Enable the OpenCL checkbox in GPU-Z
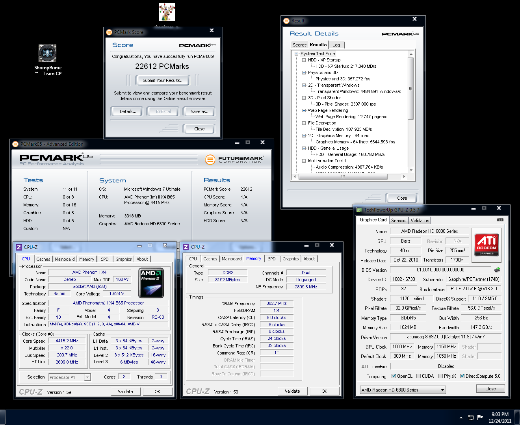Viewport: 520px width, 425px height. click(x=394, y=376)
